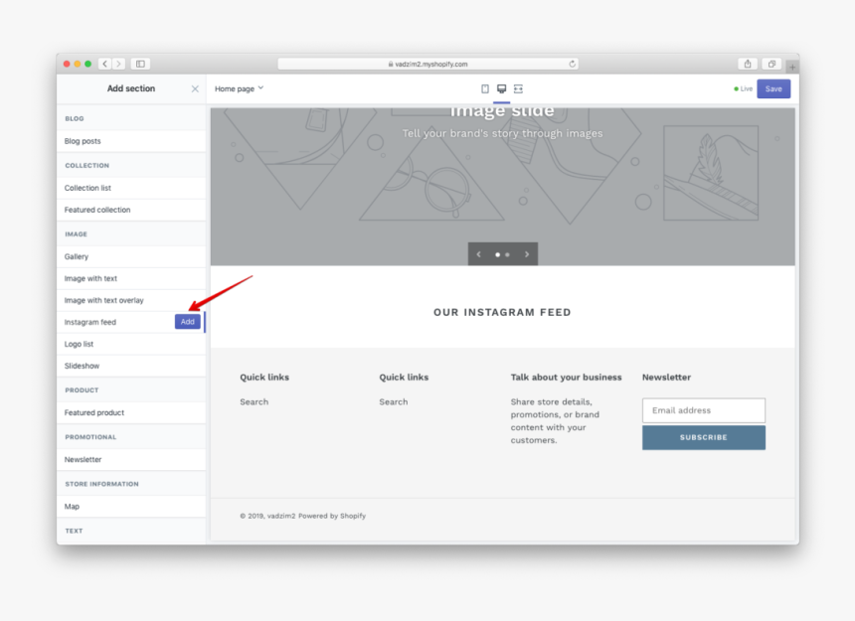855x621 pixels.
Task: Reload the page with the refresh icon
Action: [x=572, y=64]
